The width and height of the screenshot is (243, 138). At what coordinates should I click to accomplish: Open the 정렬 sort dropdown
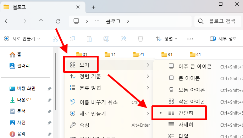166,39
